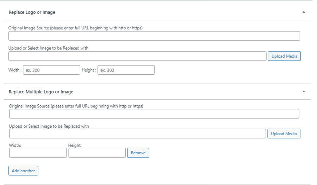Focus the replacement image field beside first Upload Media

click(137, 56)
